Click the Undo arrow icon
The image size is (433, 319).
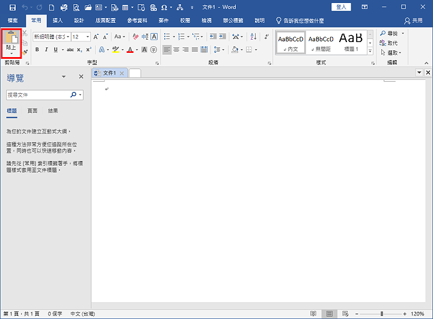click(x=25, y=7)
